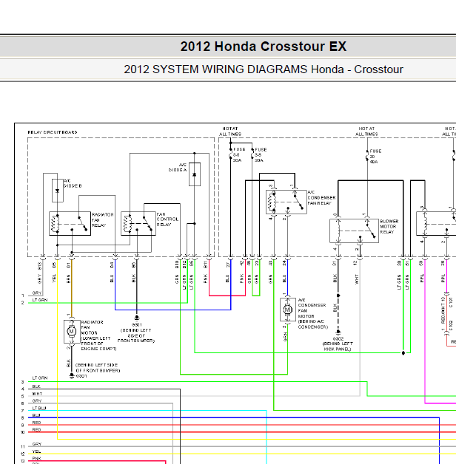Click the 'WHT 12' wire label
The image size is (456, 464).
click(x=356, y=272)
